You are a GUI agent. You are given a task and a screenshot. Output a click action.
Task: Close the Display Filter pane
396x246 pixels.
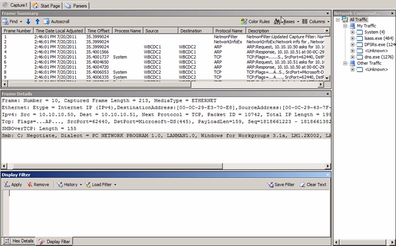[328, 175]
